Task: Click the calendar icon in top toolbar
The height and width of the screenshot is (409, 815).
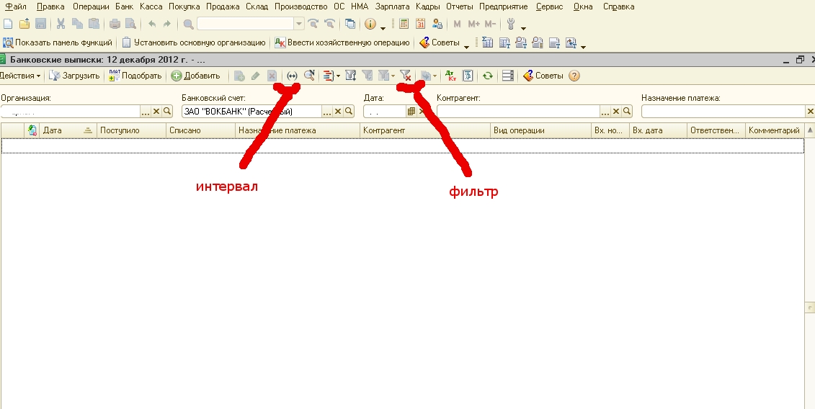Action: tap(420, 24)
